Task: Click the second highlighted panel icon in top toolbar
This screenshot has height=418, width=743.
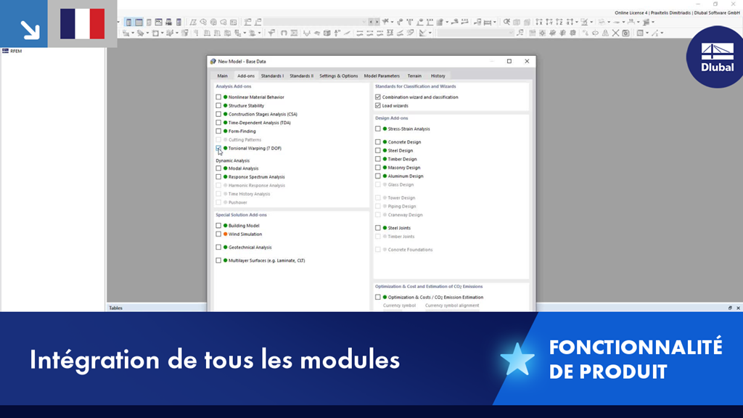Action: coord(139,22)
